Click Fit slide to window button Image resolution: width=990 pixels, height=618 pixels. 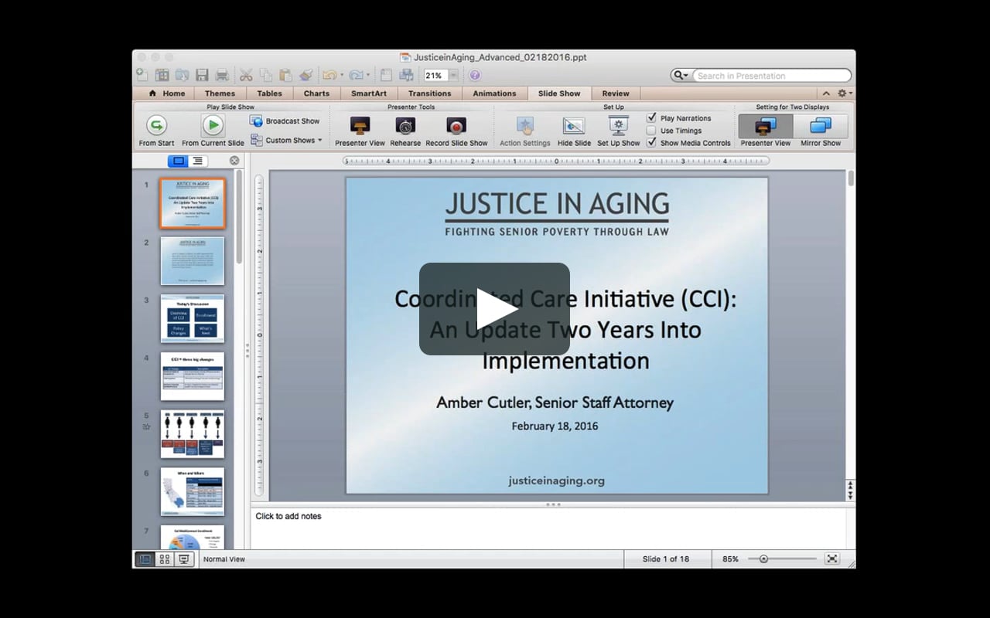pyautogui.click(x=832, y=559)
